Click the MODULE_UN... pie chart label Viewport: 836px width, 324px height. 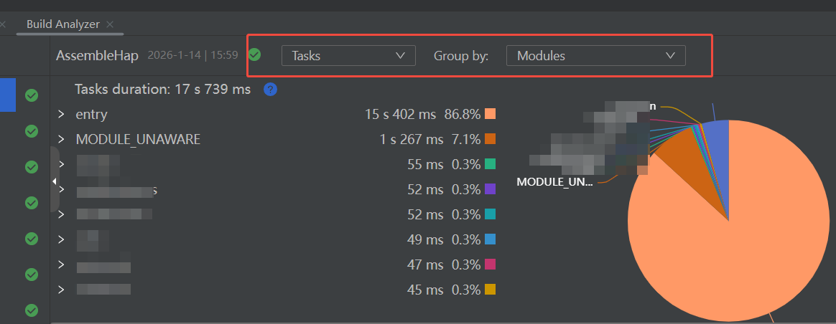554,182
